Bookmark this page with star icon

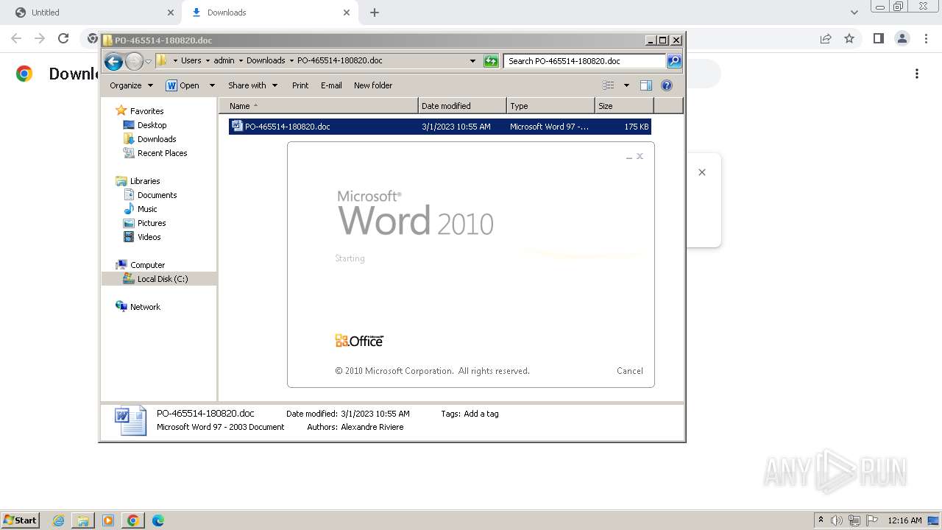coord(849,38)
